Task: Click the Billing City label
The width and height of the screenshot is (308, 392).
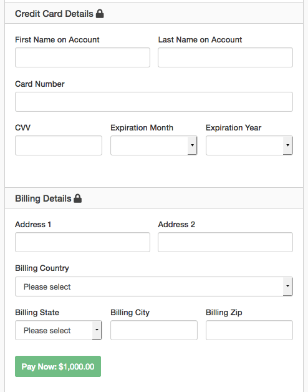Action: click(130, 313)
